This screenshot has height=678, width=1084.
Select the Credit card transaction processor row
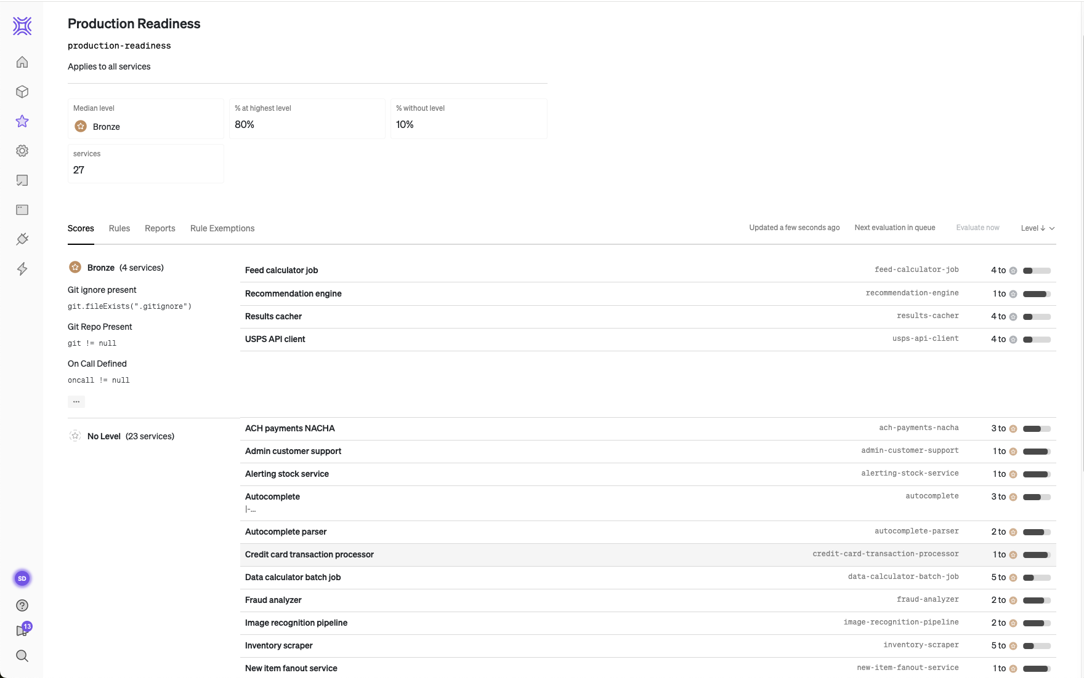coord(309,554)
